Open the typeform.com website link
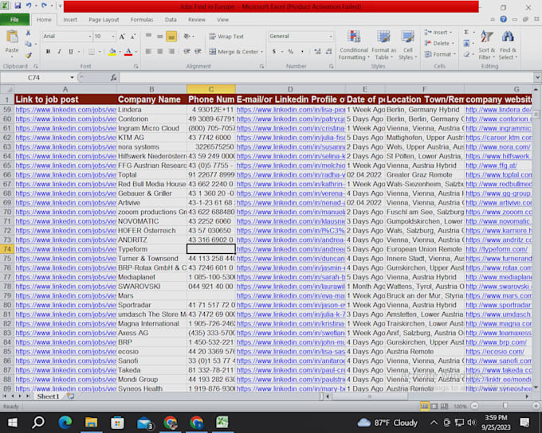 tap(497, 249)
